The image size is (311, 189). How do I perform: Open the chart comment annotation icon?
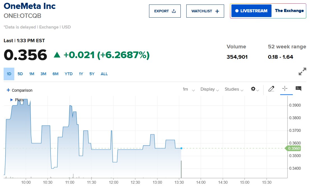(298, 89)
